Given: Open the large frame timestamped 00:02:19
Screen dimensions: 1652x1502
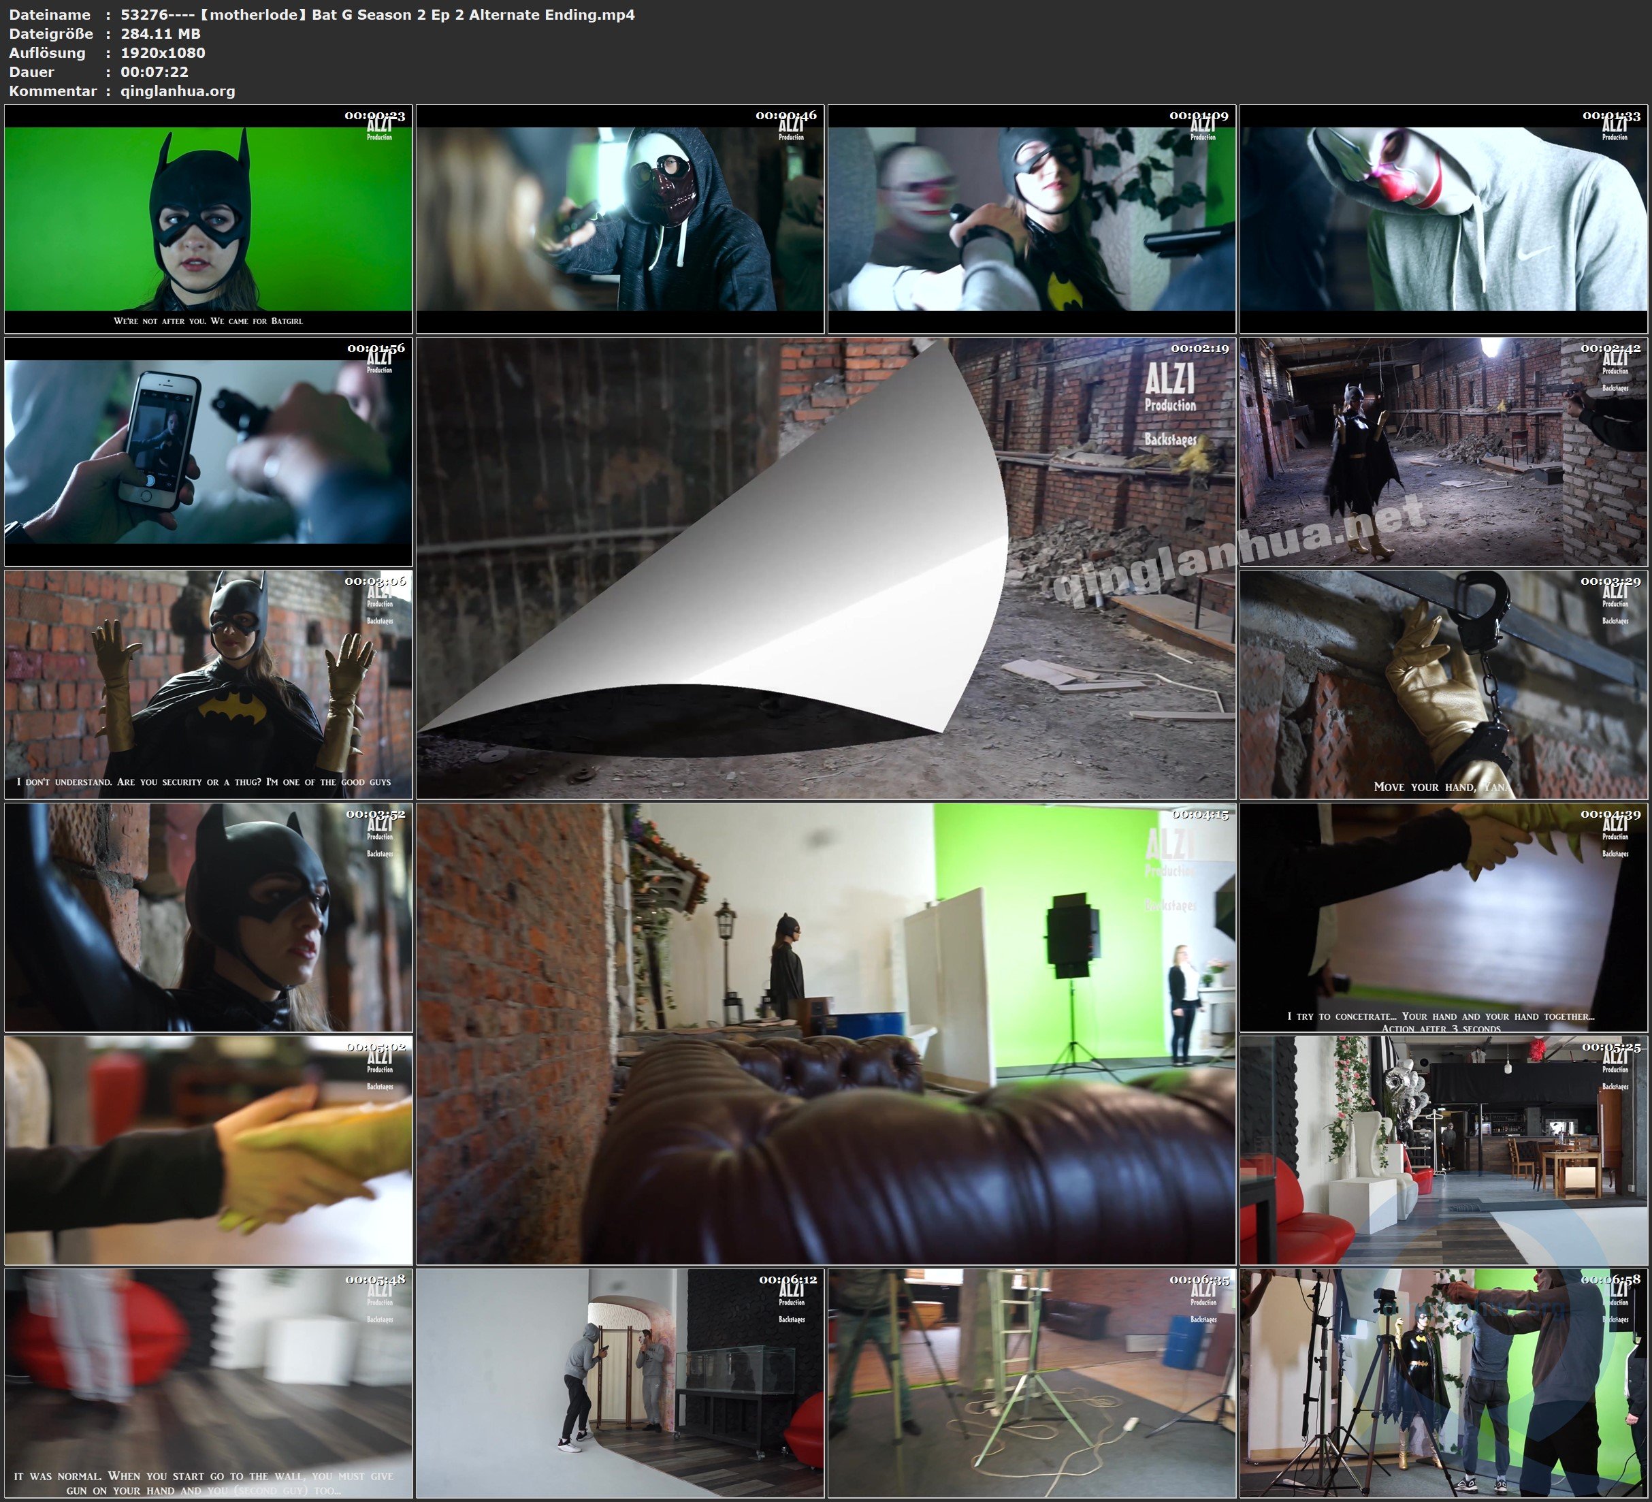Looking at the screenshot, I should [x=826, y=568].
